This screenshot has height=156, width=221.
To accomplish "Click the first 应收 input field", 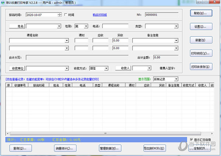I will click(x=101, y=41).
